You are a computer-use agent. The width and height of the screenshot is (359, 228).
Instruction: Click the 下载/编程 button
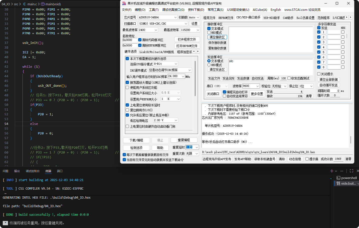coord(136,140)
